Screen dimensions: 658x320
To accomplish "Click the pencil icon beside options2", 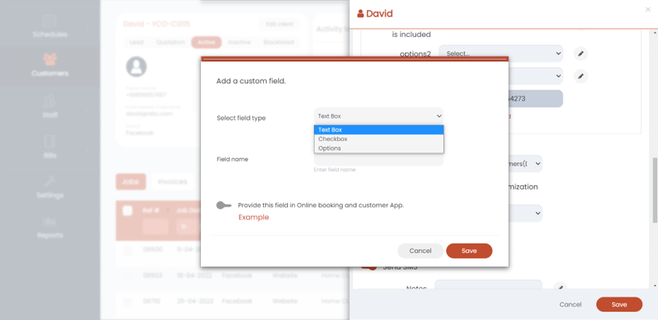I will [x=580, y=54].
